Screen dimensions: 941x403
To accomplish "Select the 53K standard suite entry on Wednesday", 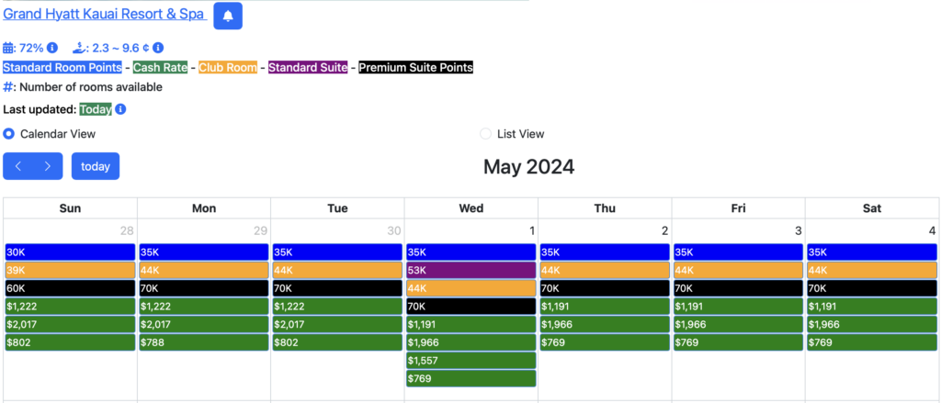I will point(470,270).
